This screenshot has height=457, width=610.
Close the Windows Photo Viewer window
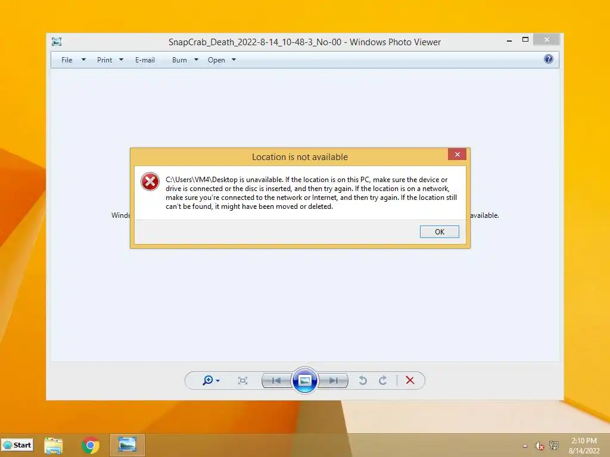(x=547, y=40)
